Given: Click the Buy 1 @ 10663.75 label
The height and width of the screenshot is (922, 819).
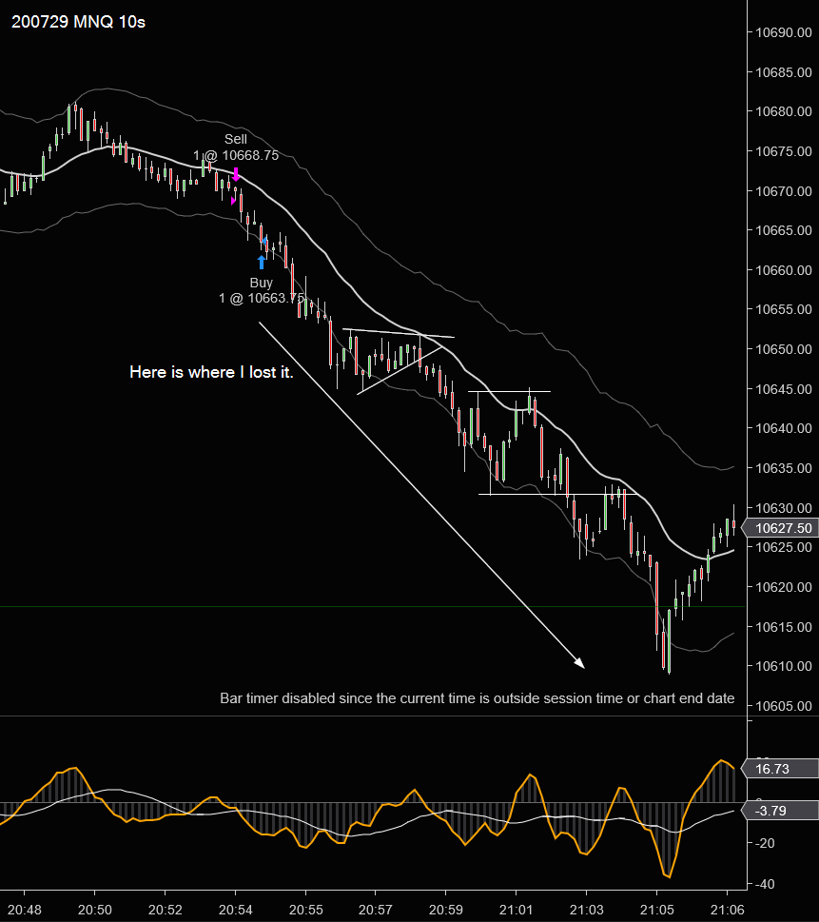Looking at the screenshot, I should coord(262,290).
